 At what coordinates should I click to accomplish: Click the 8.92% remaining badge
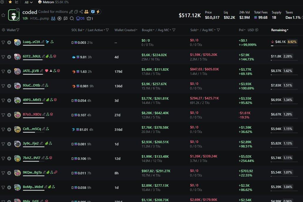(x=292, y=42)
